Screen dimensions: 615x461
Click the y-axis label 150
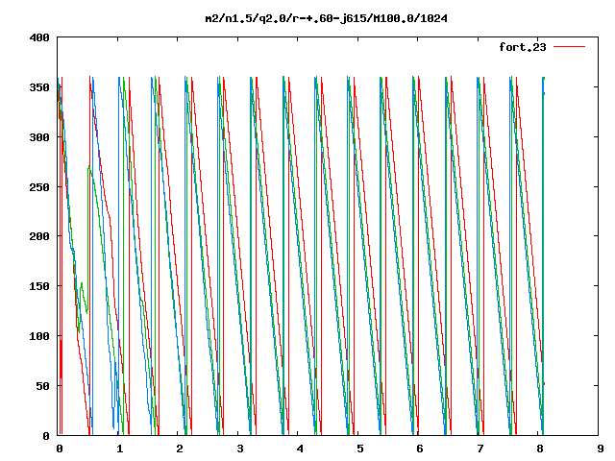click(39, 286)
